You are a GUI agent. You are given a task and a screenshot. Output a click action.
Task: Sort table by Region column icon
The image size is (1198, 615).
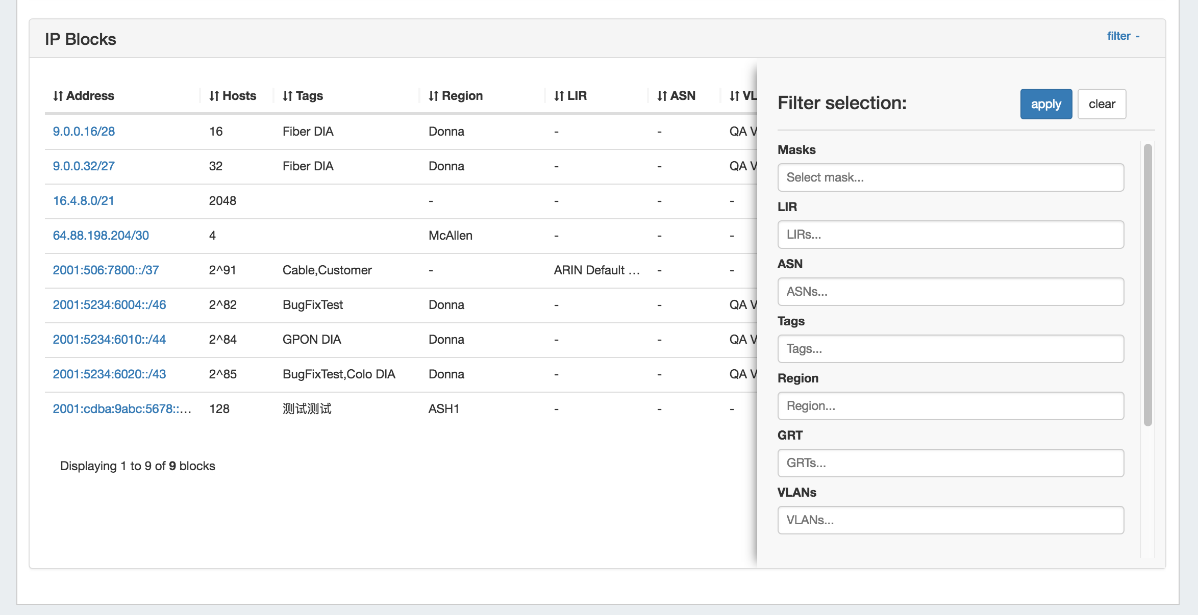point(433,96)
